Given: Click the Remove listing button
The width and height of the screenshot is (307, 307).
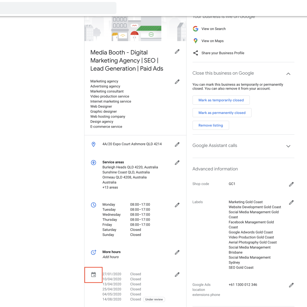Looking at the screenshot, I should click(210, 125).
